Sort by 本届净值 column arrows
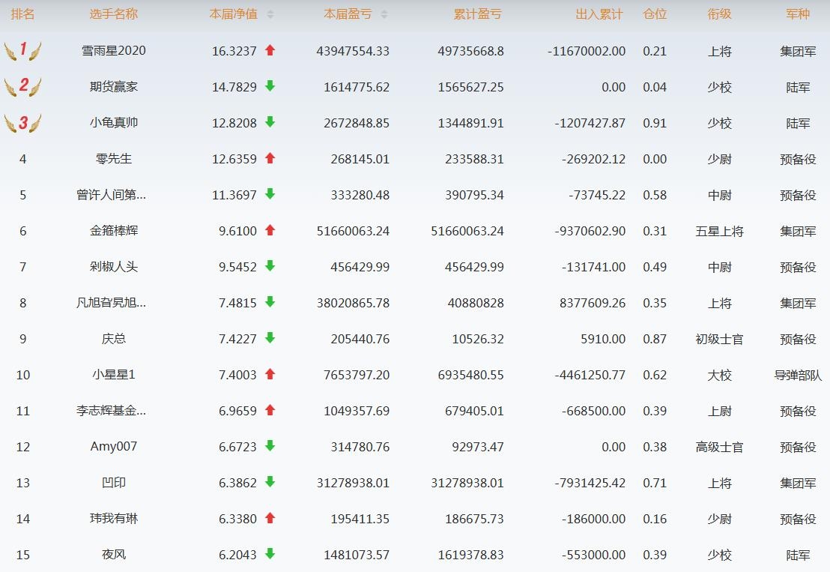The width and height of the screenshot is (830, 572). (270, 14)
